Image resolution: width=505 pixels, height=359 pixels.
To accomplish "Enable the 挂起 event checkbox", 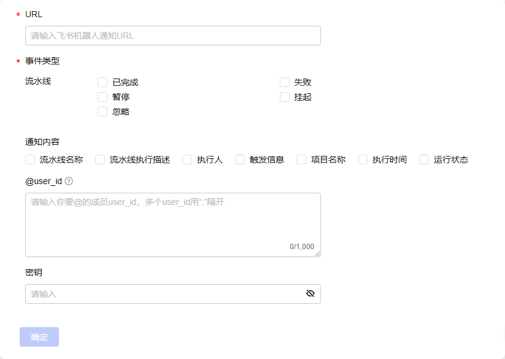I will click(x=284, y=97).
